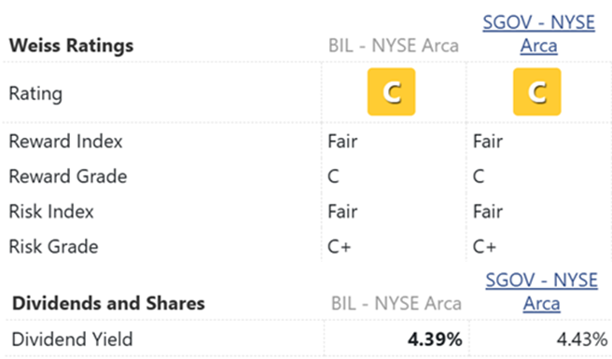
Task: Select the Rating row label
Action: 35,93
